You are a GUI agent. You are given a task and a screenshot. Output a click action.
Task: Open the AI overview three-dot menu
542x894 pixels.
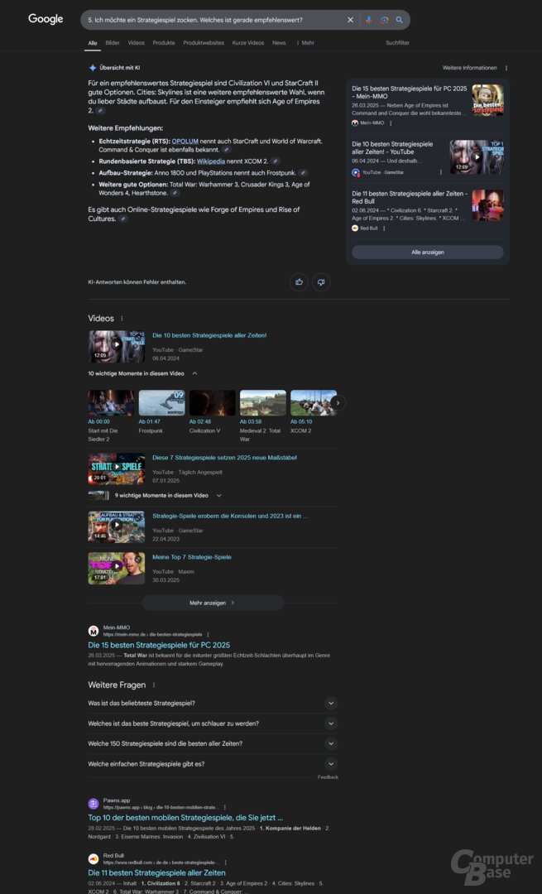(506, 68)
